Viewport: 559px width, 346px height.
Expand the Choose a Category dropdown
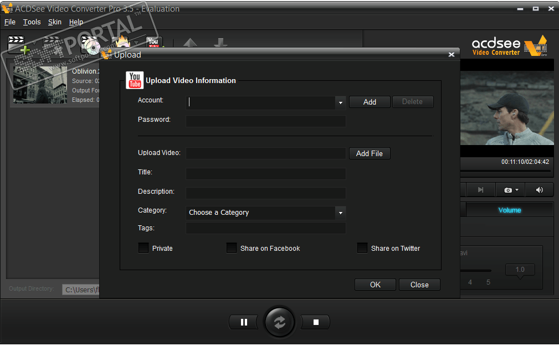point(341,213)
